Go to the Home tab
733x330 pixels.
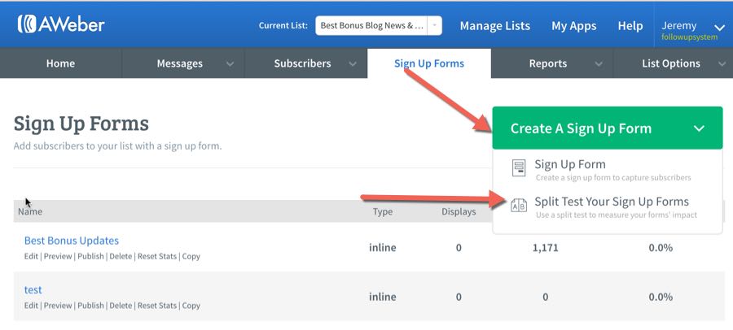pyautogui.click(x=61, y=63)
